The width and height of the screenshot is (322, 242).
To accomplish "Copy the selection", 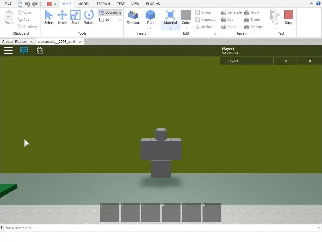I will click(25, 12).
